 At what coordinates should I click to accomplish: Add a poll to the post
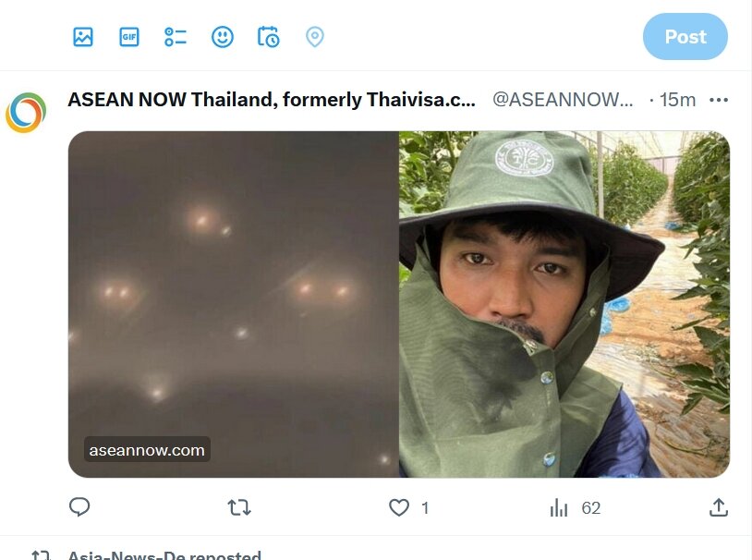(176, 37)
